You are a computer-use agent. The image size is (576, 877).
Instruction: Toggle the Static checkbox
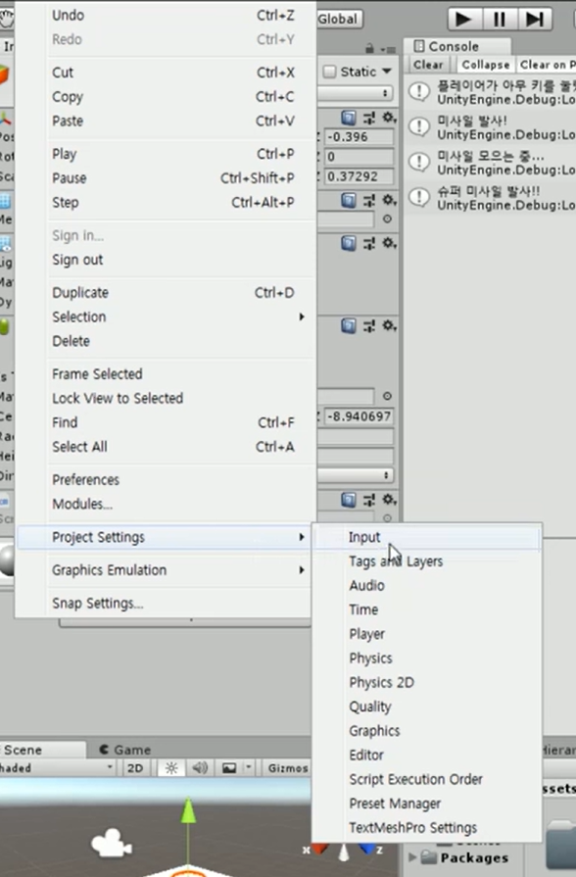coord(329,71)
